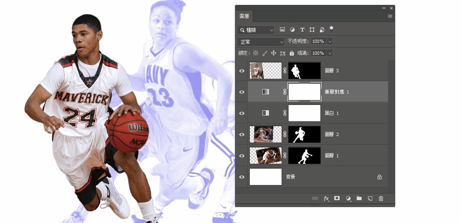Toggle visibility of 圖層 1
The width and height of the screenshot is (462, 223).
(x=242, y=156)
